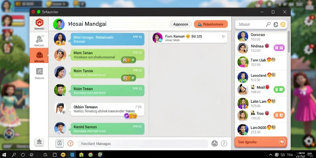This screenshot has height=158, width=316.
Task: Open the Task View taskbar icon
Action: pos(55,155)
